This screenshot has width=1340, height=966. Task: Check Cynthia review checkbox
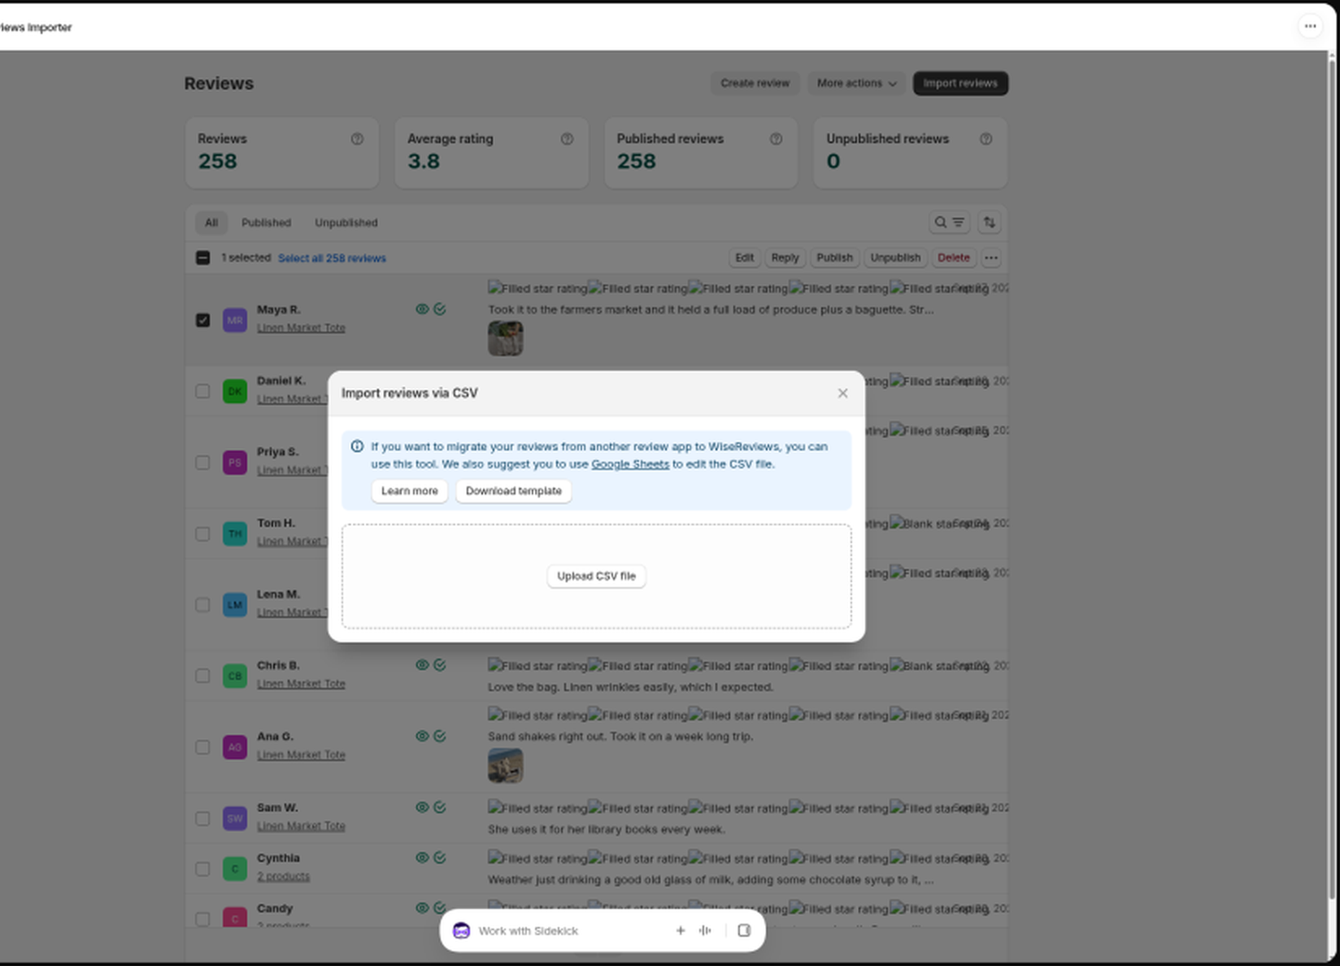(x=202, y=869)
